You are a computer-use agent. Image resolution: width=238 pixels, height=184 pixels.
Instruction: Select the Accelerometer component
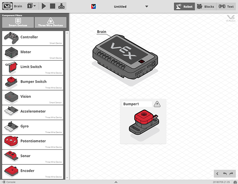tap(33, 112)
